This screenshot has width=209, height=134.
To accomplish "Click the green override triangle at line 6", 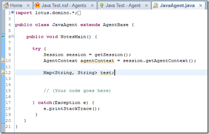I will [3, 36].
